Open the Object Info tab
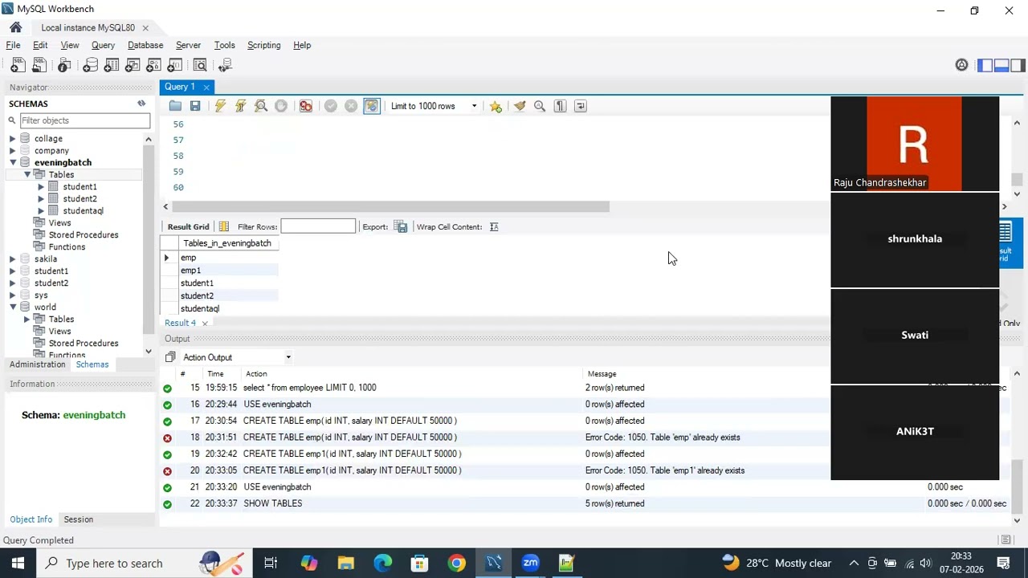The image size is (1028, 578). [x=31, y=519]
